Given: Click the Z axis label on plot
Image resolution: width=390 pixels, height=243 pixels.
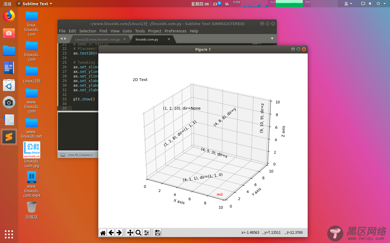Looking at the screenshot, I should click(x=283, y=131).
